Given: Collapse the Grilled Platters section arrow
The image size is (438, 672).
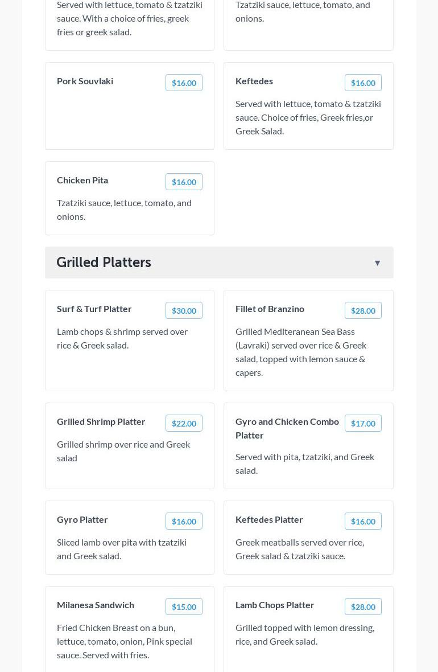Looking at the screenshot, I should [377, 263].
